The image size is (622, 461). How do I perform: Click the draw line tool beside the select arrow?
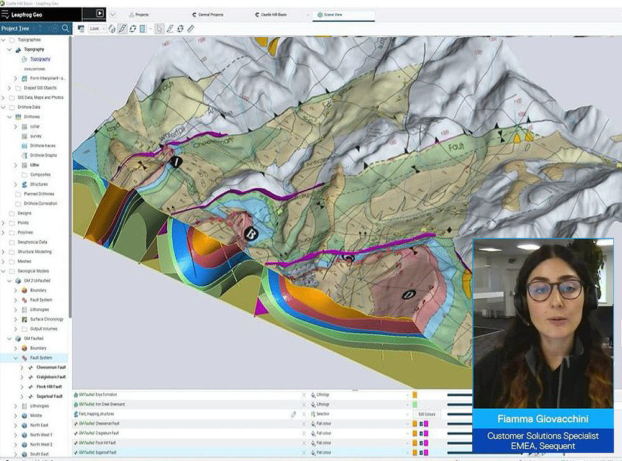(170, 29)
